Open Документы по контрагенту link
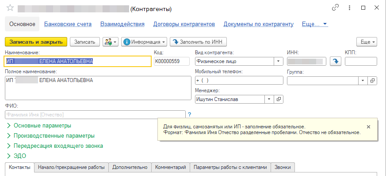386x176 pixels. tap(259, 24)
